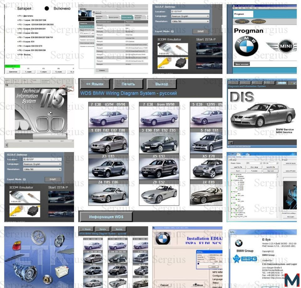Screen dimensions: 301x288
Task: Click the MINI logo in the Progman window
Action: (x=282, y=46)
